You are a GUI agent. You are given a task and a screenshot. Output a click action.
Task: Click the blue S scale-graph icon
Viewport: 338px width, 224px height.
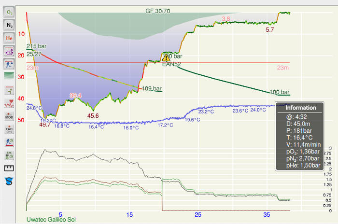tap(9, 182)
